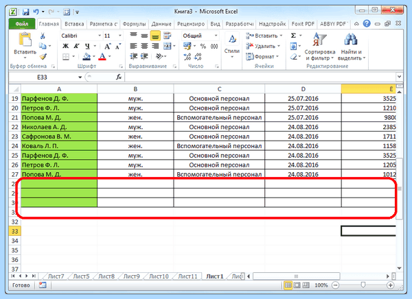Expand the Calibri font name dropdown
412x299 pixels.
tap(100, 36)
